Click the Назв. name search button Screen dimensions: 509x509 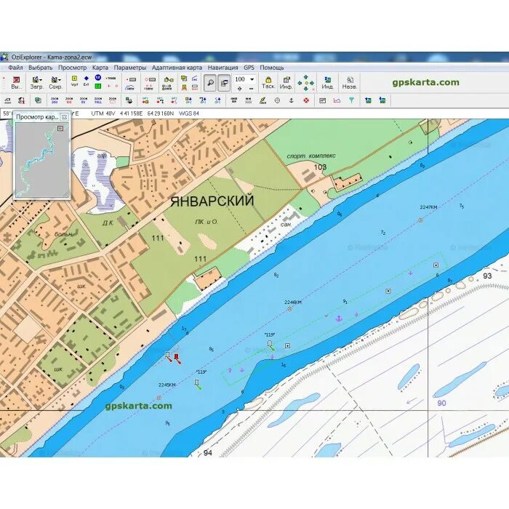point(350,83)
